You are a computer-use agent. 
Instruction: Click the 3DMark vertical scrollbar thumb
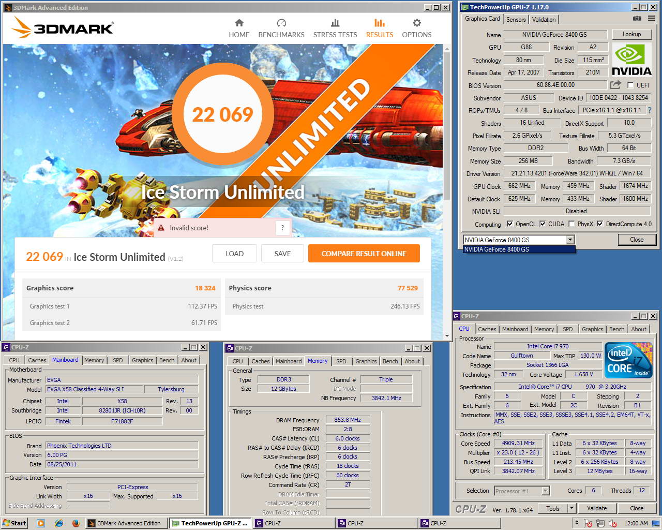tap(447, 126)
